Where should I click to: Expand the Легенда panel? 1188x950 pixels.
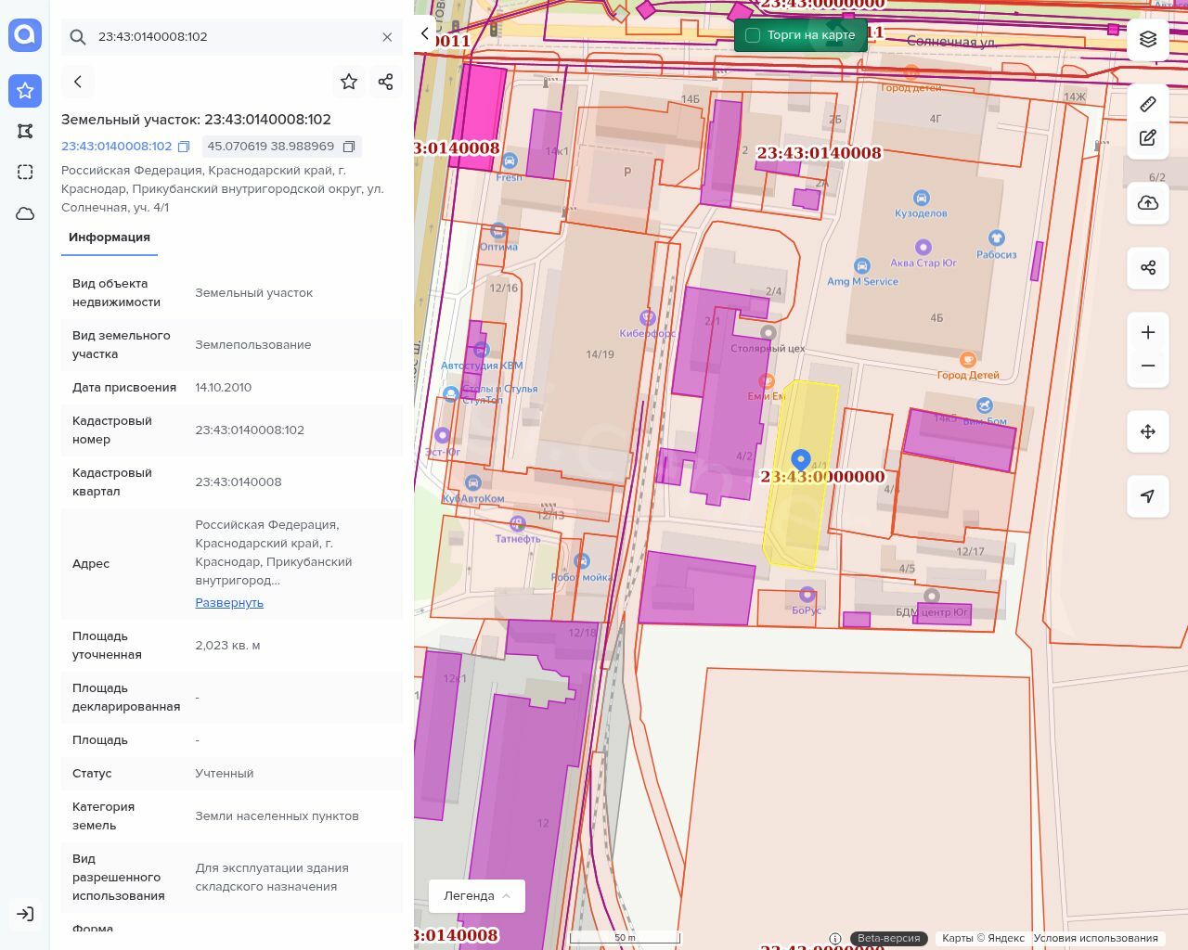477,896
